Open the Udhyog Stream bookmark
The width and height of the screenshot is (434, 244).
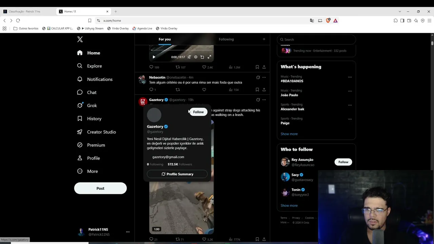coord(91,28)
